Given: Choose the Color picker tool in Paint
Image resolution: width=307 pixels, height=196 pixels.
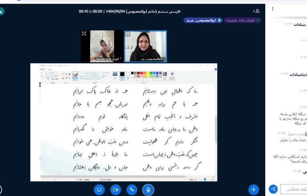Looking at the screenshot, I should (x=66, y=78).
